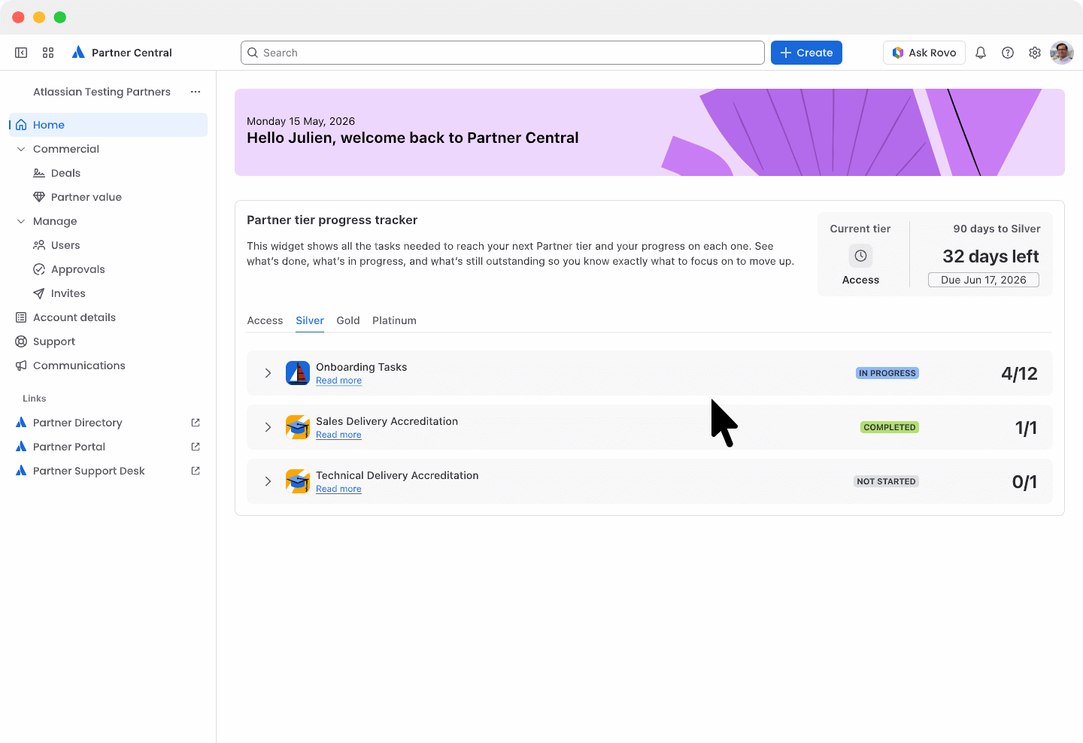Open the settings gear icon
1083x743 pixels.
pyautogui.click(x=1035, y=53)
